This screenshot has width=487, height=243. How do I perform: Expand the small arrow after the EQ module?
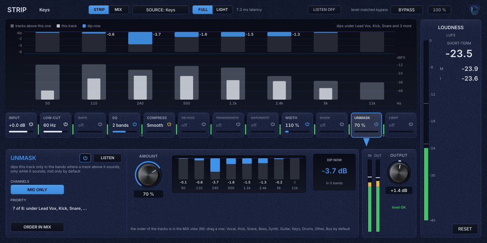coord(142,136)
